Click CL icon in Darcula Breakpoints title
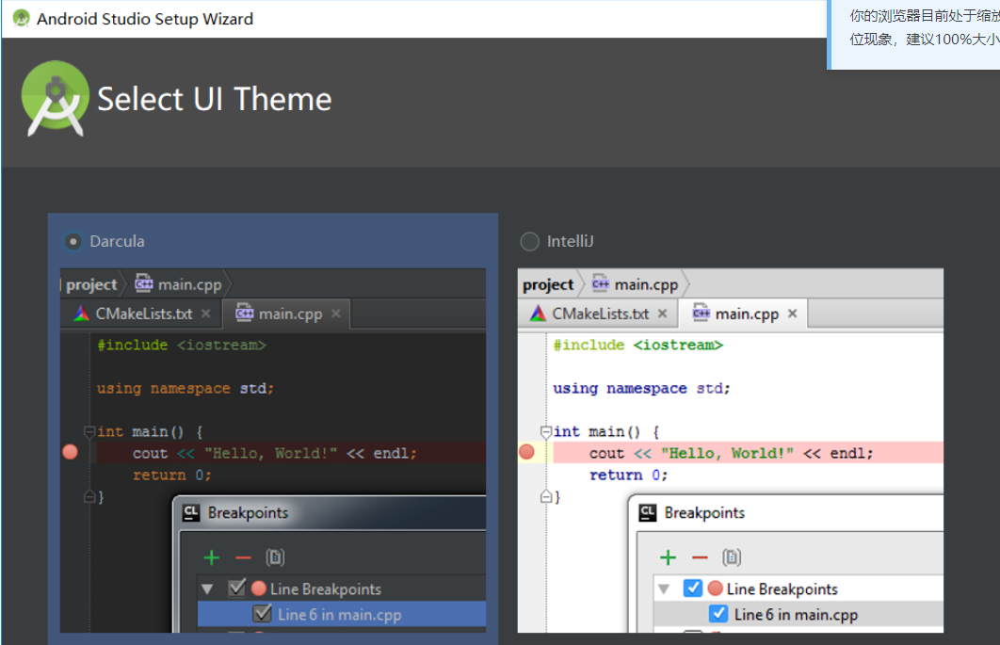This screenshot has width=1000, height=645. 191,513
